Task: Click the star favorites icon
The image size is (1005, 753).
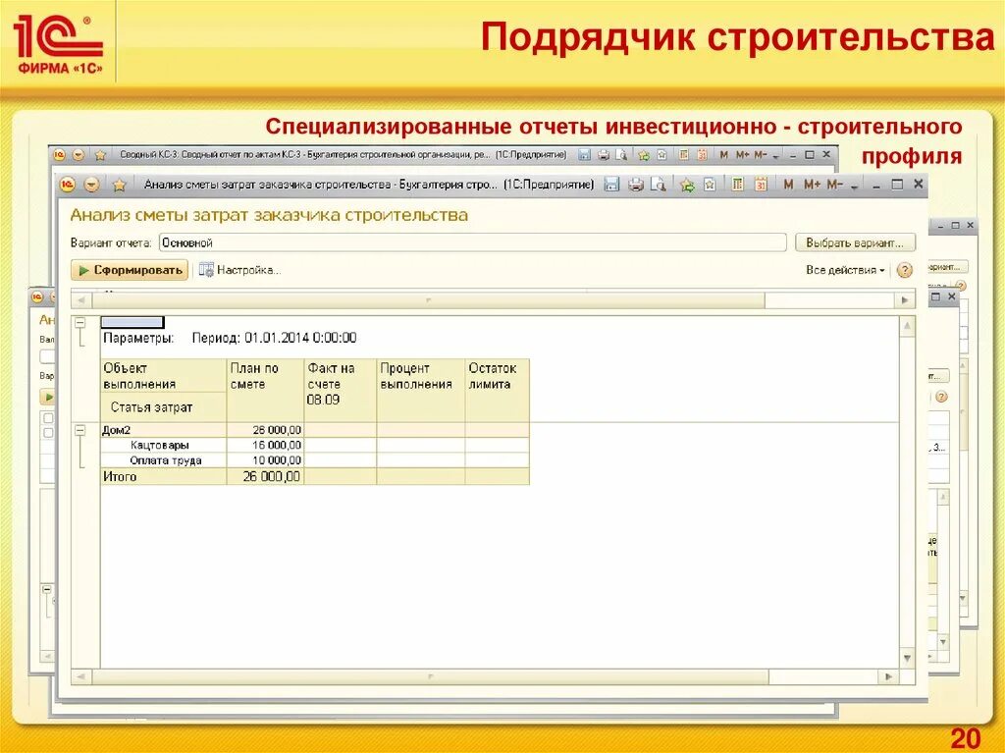Action: tap(710, 185)
